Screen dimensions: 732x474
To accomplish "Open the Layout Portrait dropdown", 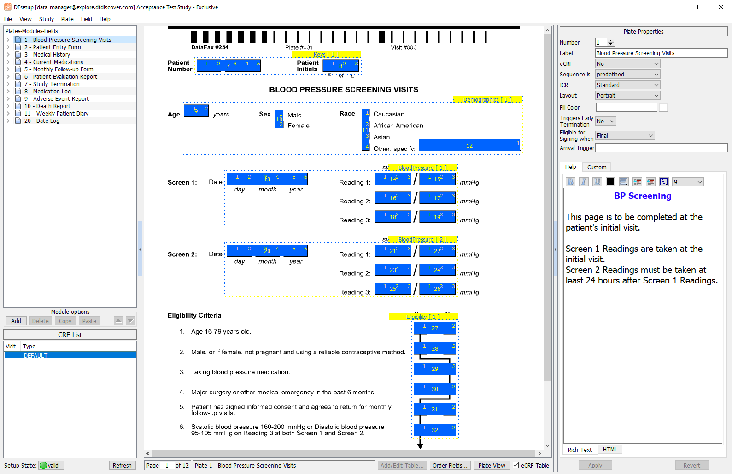I will point(628,95).
